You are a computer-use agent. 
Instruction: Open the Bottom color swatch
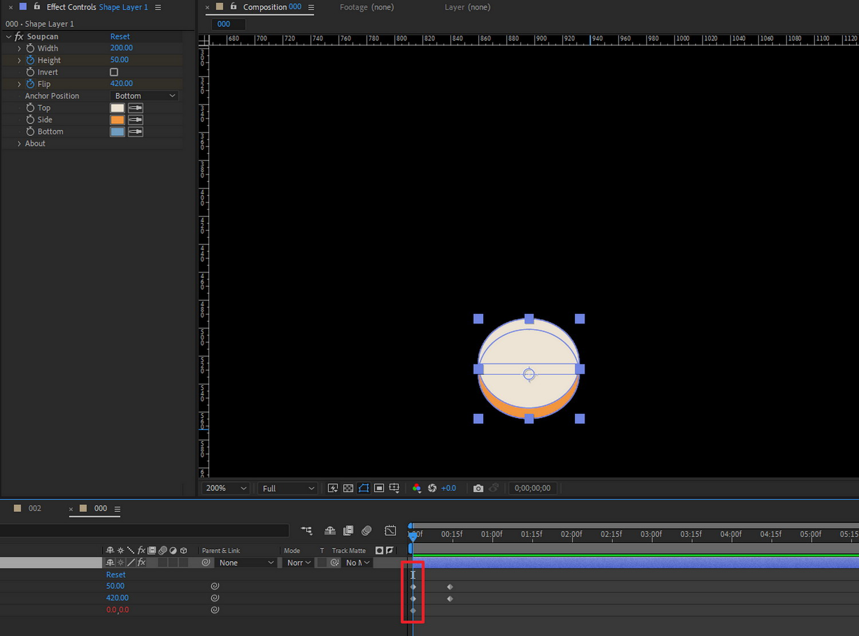click(117, 132)
